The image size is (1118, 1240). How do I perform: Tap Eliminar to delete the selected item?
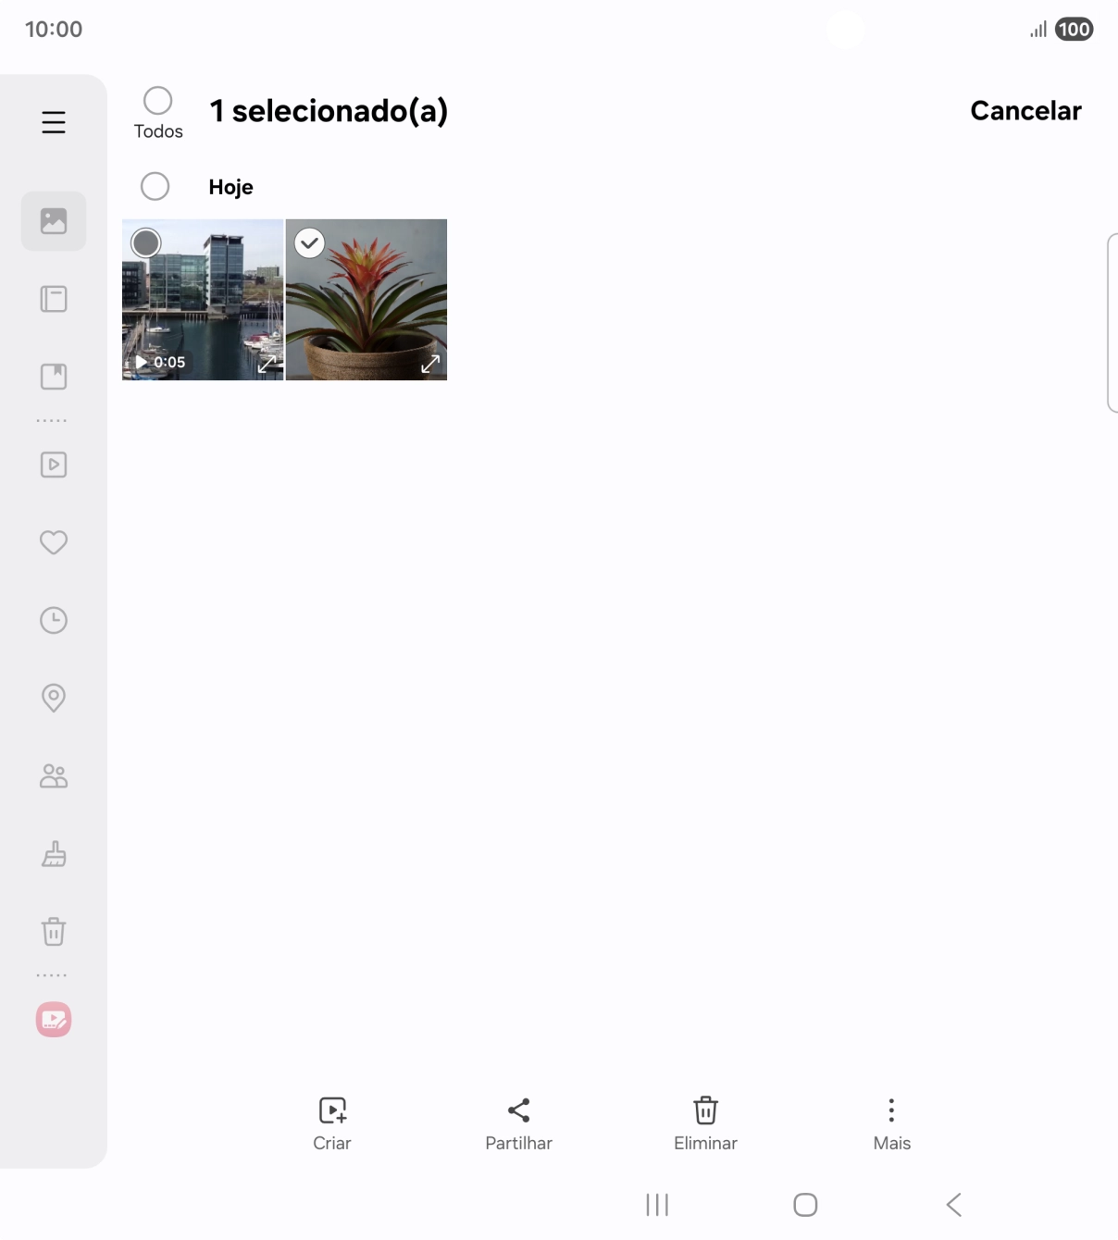click(705, 1122)
